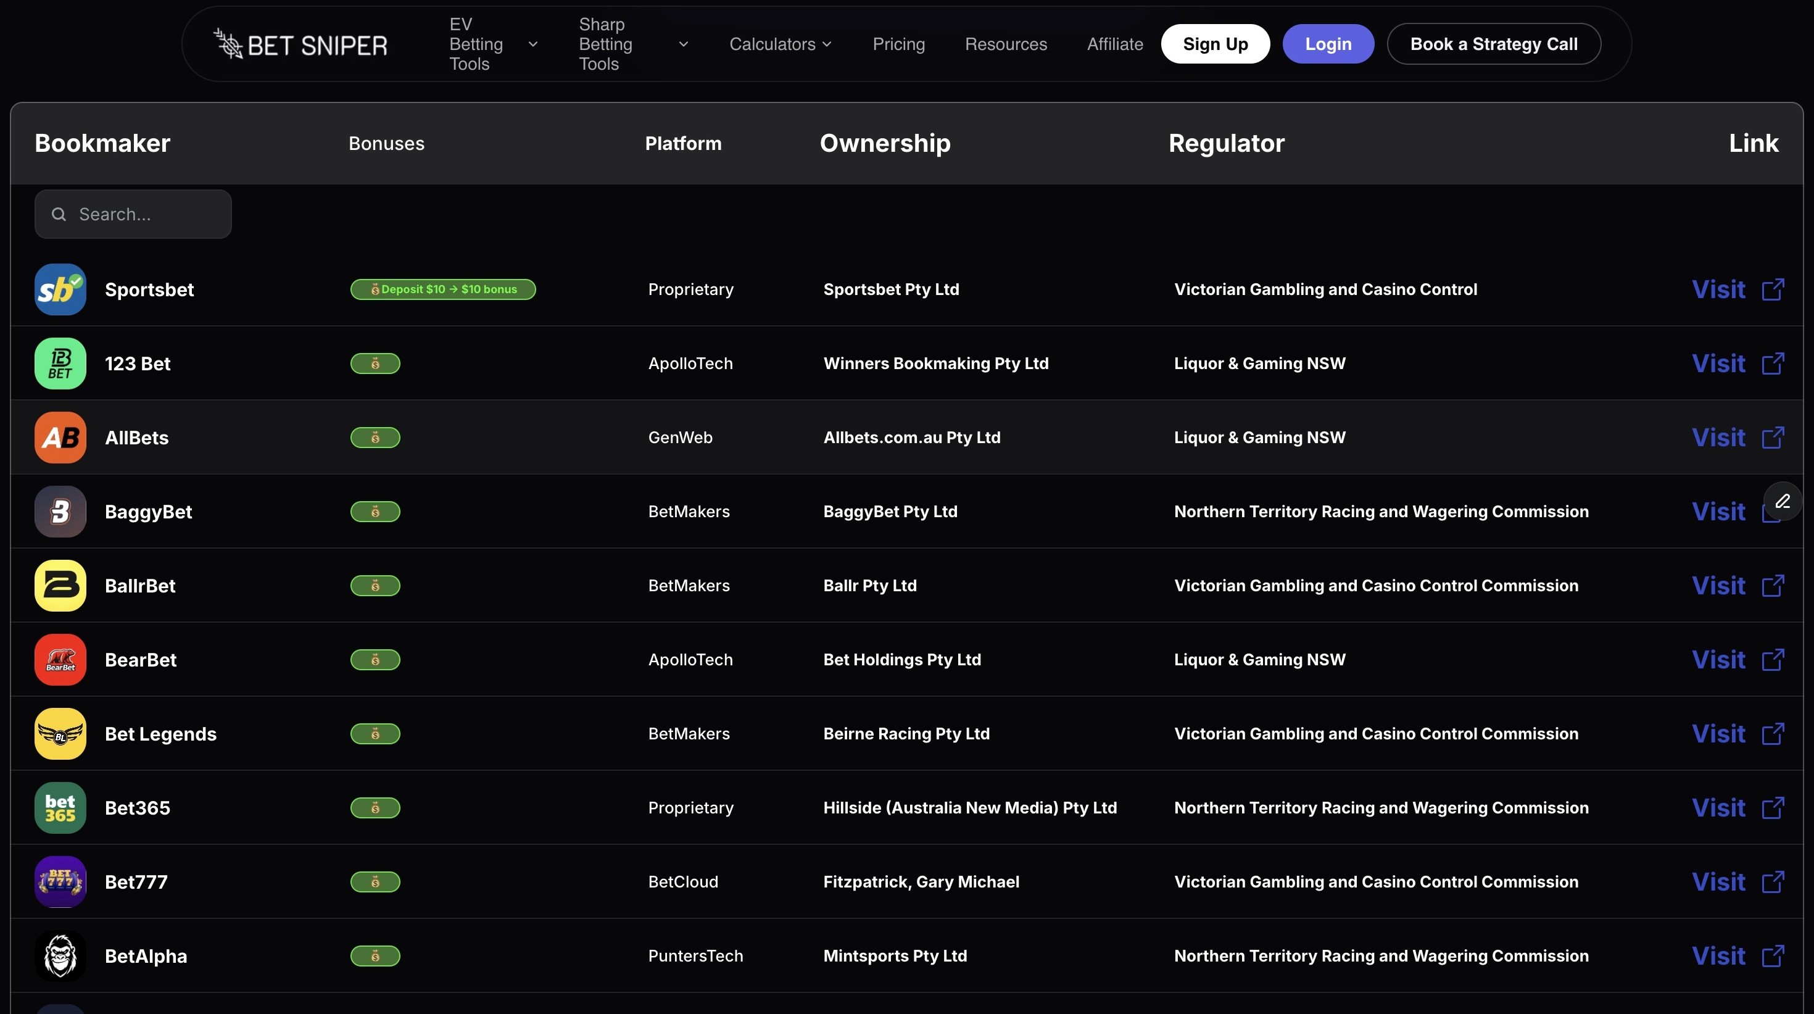Click the BaggyBet bonus badge
Image resolution: width=1814 pixels, height=1014 pixels.
click(x=375, y=511)
